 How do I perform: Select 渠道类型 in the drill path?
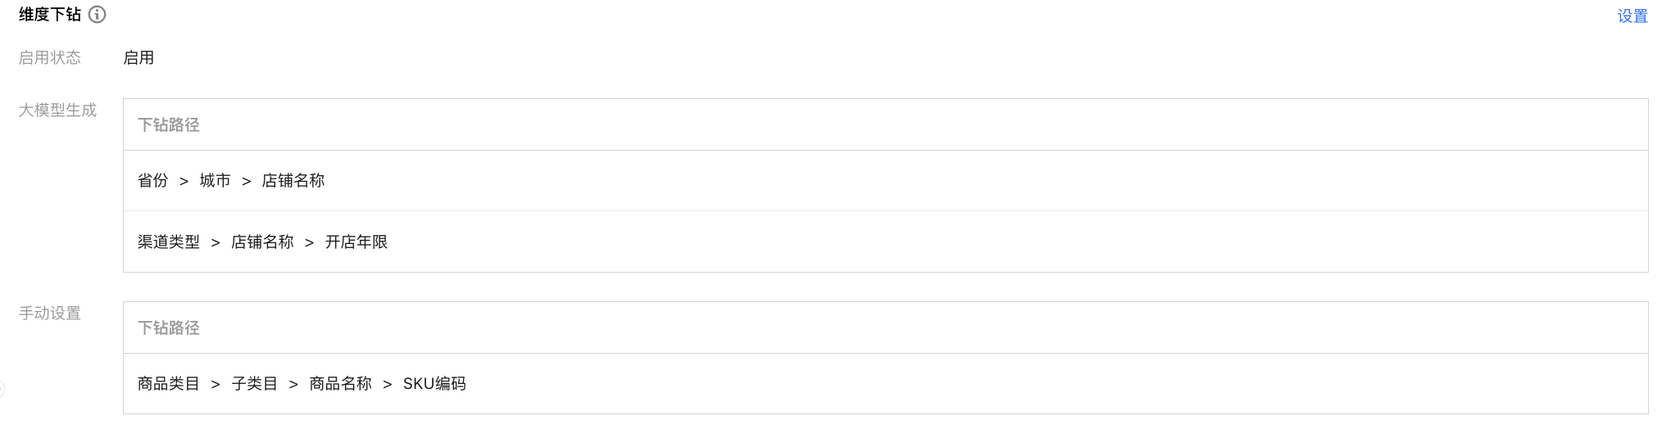pyautogui.click(x=169, y=242)
